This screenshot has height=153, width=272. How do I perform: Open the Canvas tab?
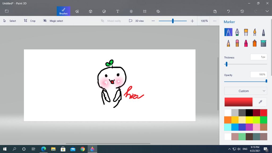tap(145, 11)
